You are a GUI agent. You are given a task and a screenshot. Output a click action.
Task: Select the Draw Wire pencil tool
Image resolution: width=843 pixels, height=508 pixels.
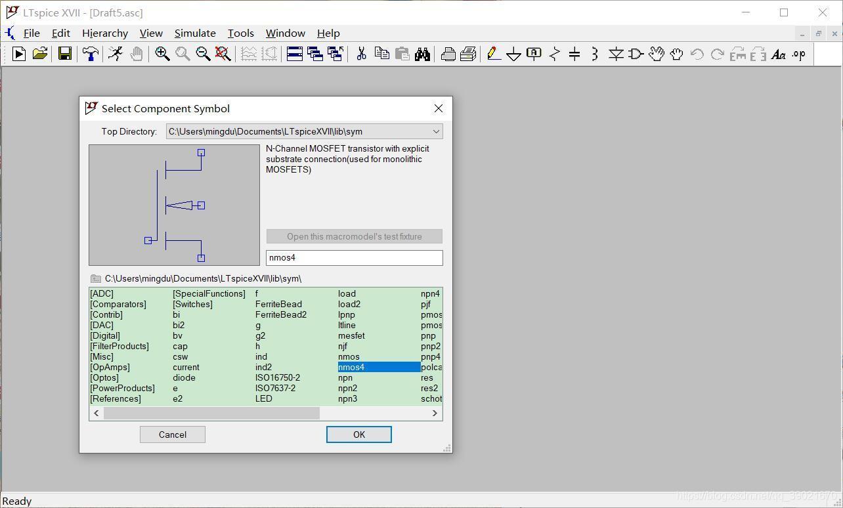tap(494, 54)
